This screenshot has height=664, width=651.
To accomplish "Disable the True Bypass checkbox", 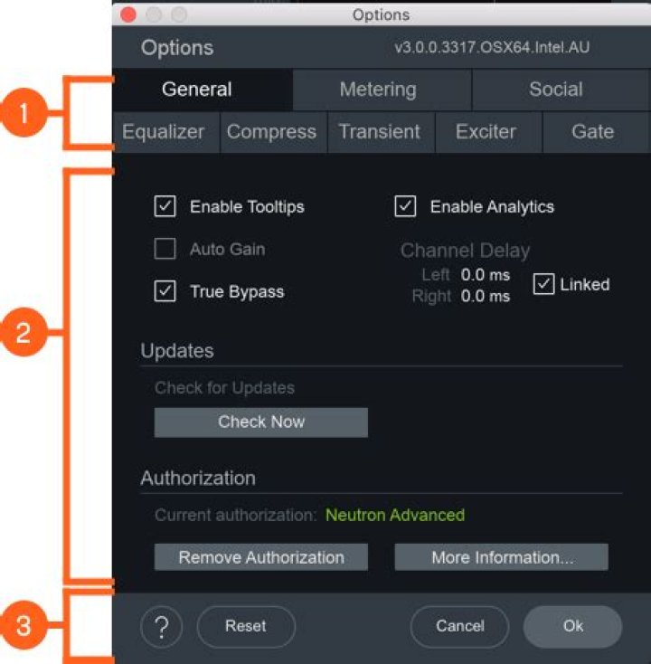I will 165,292.
